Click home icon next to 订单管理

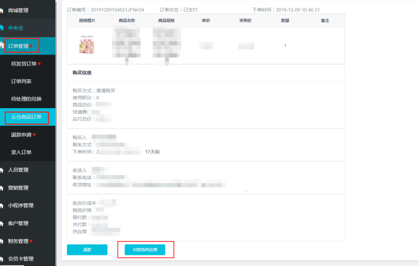coord(2,46)
